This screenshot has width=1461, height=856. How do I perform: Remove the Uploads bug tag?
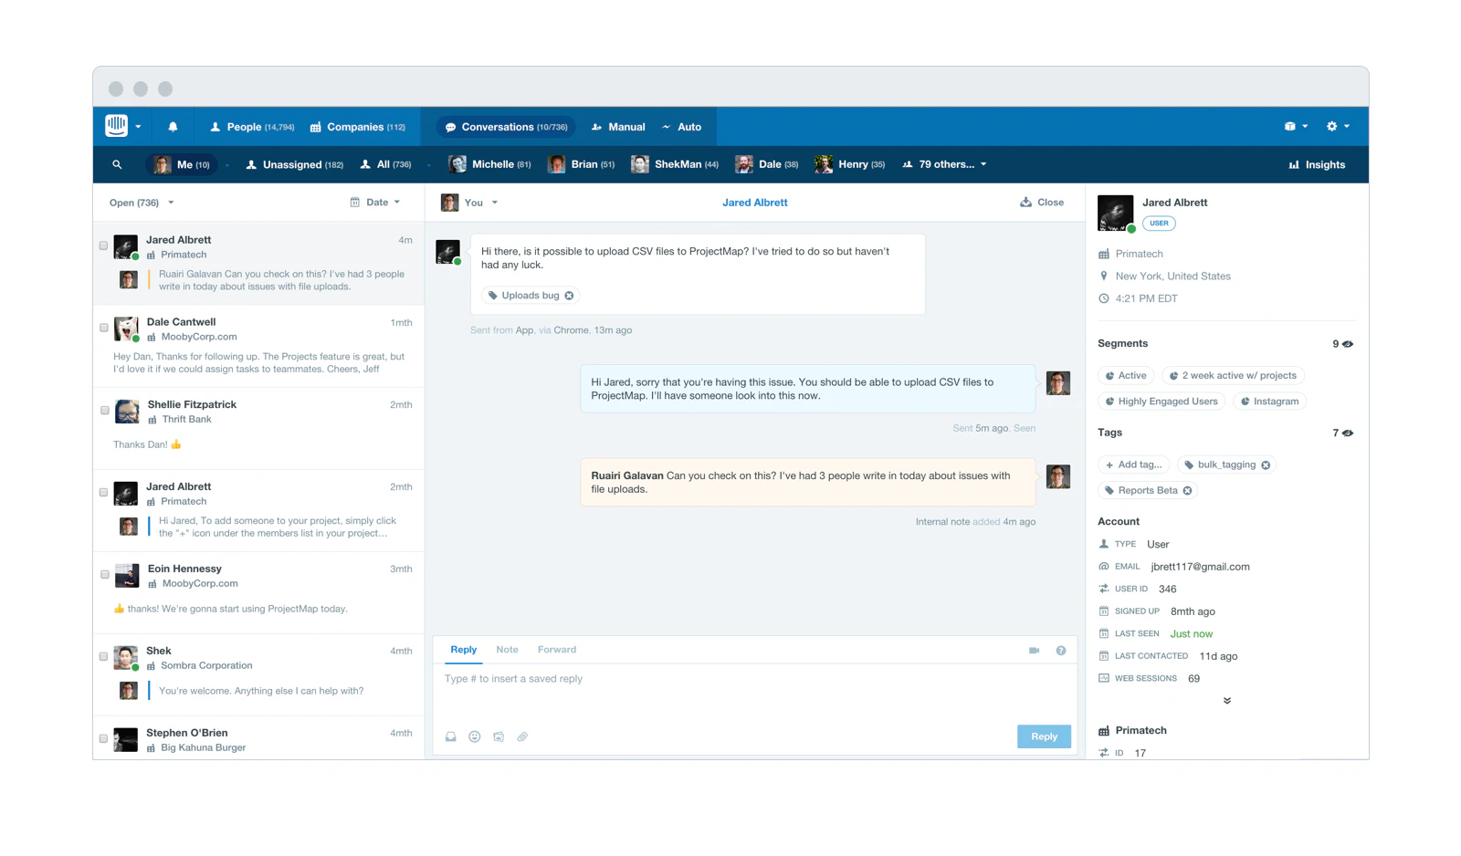click(x=569, y=296)
